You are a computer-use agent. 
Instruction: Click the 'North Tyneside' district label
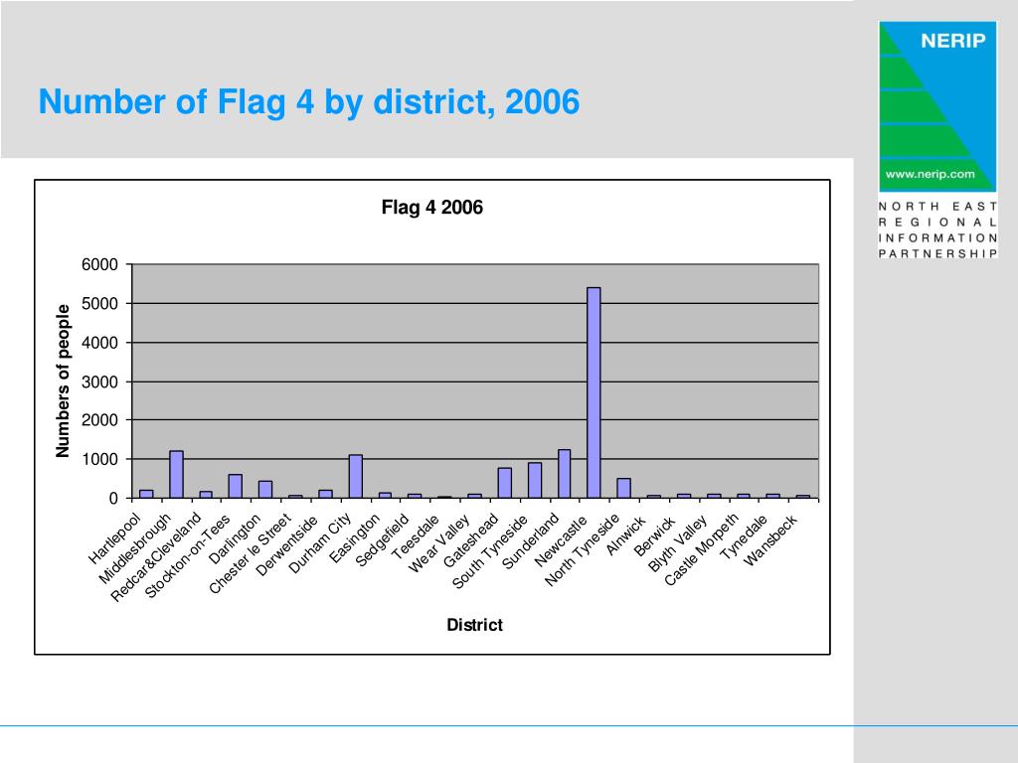(x=583, y=550)
